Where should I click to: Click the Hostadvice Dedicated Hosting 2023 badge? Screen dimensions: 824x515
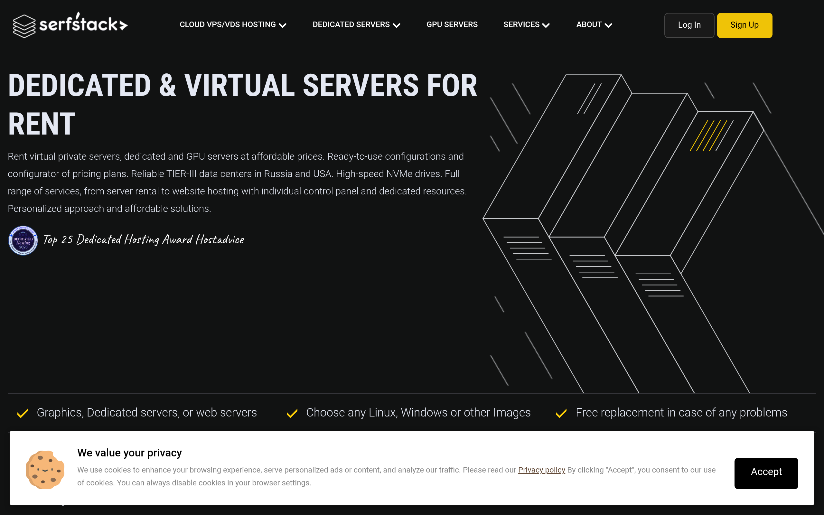[x=23, y=240]
